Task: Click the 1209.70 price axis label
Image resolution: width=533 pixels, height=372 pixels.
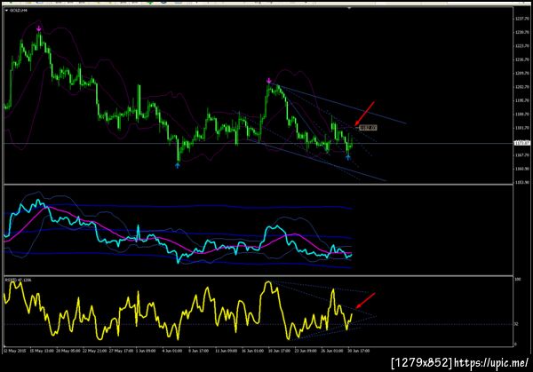Action: [522, 73]
